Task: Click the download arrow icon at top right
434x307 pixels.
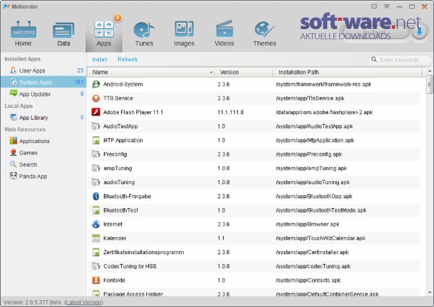Action: [419, 32]
